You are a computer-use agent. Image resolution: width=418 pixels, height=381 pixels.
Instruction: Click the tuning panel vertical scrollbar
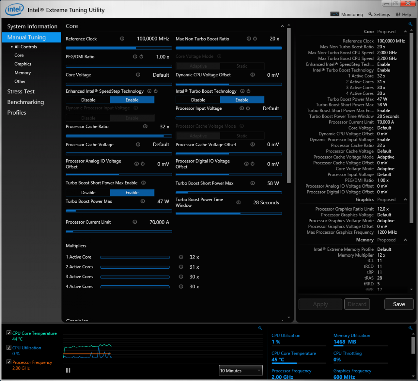click(289, 105)
